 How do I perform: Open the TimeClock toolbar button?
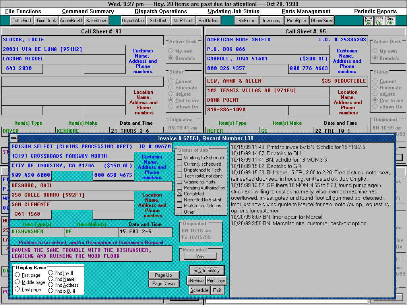[x=46, y=21]
